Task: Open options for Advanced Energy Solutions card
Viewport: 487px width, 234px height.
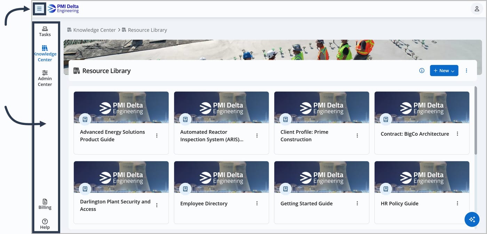Action: click(x=157, y=135)
